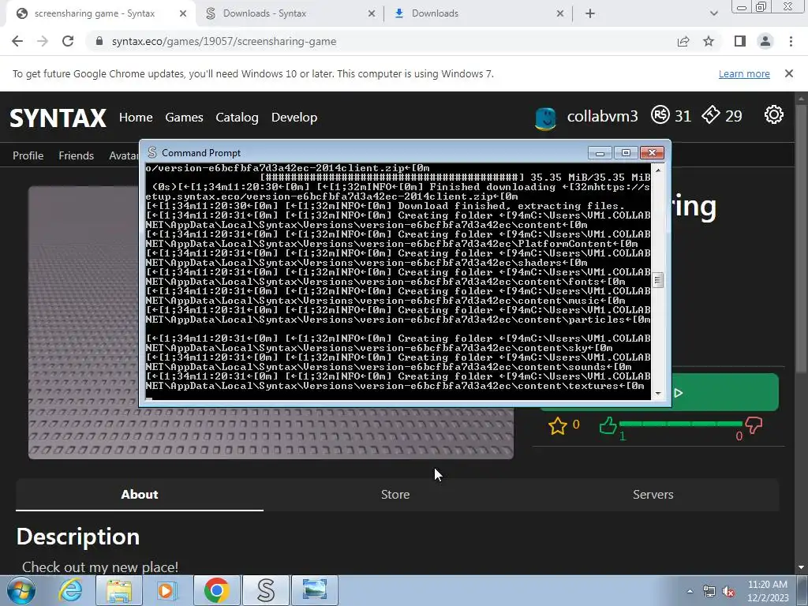This screenshot has width=808, height=606.
Task: Click the Chrome taskbar icon
Action: tap(216, 590)
